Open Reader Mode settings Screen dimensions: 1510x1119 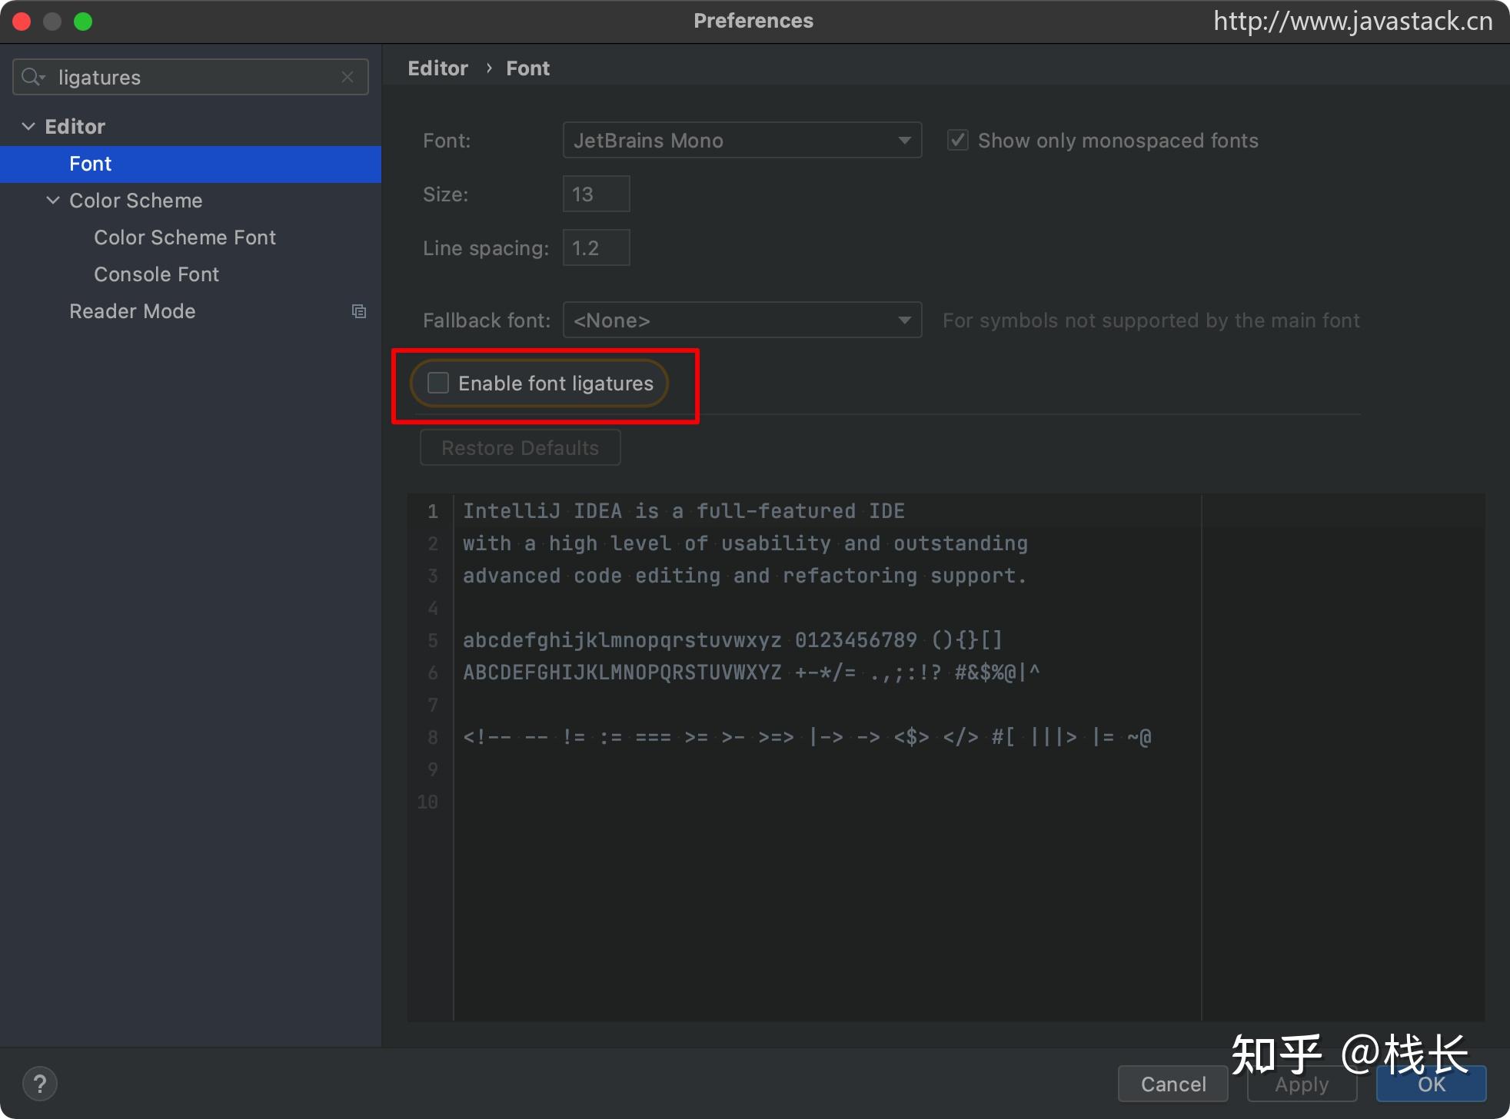point(132,311)
